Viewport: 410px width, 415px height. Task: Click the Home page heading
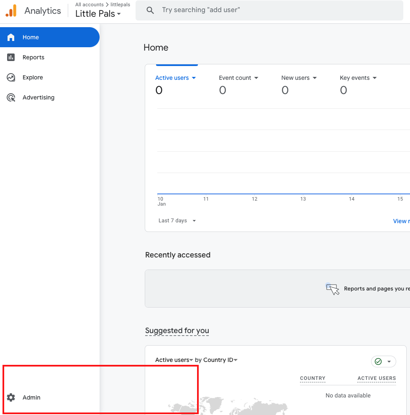pos(156,48)
